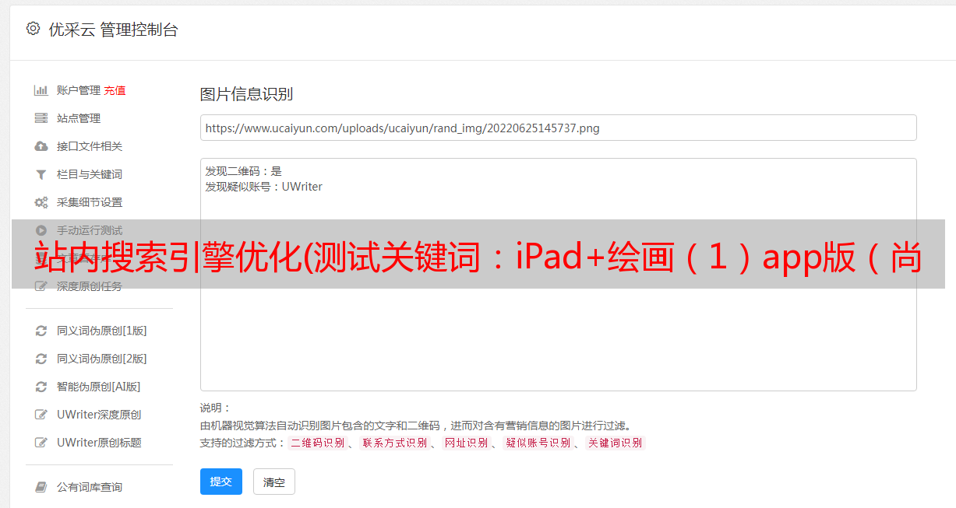
Task: Click the cloud upload icon for 接口文件相关
Action: 41,146
